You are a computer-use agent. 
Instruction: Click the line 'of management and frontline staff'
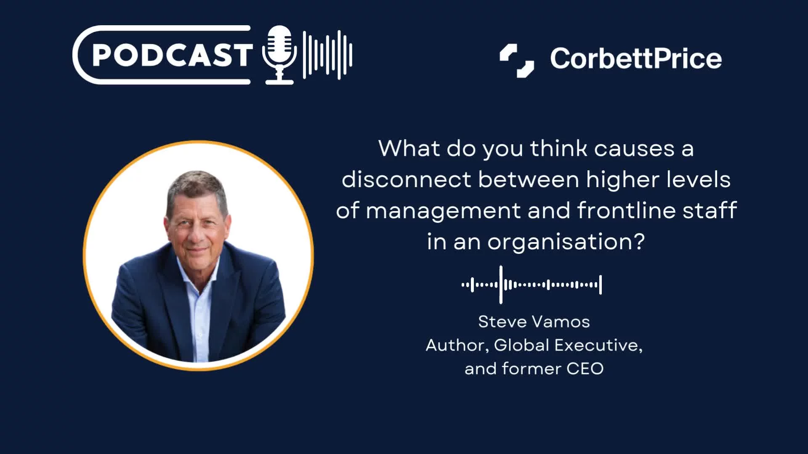coord(536,211)
